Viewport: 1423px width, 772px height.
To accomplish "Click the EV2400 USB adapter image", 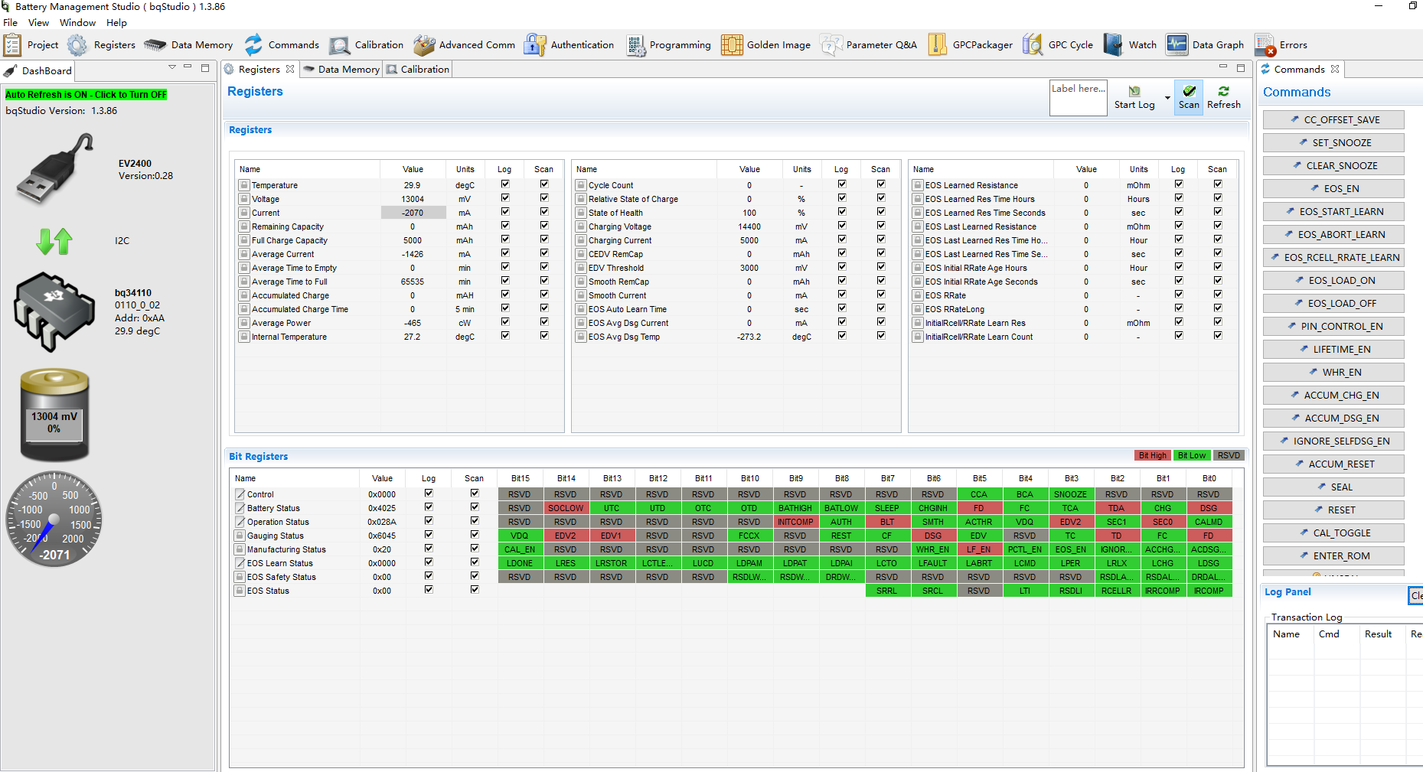I will pyautogui.click(x=56, y=168).
